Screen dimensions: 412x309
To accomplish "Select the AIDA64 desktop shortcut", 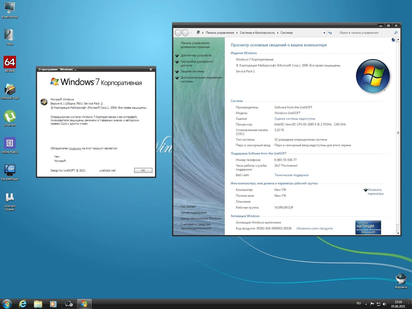I will (10, 64).
